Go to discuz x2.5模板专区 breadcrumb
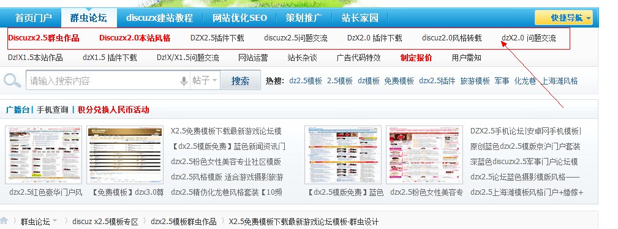 point(105,221)
